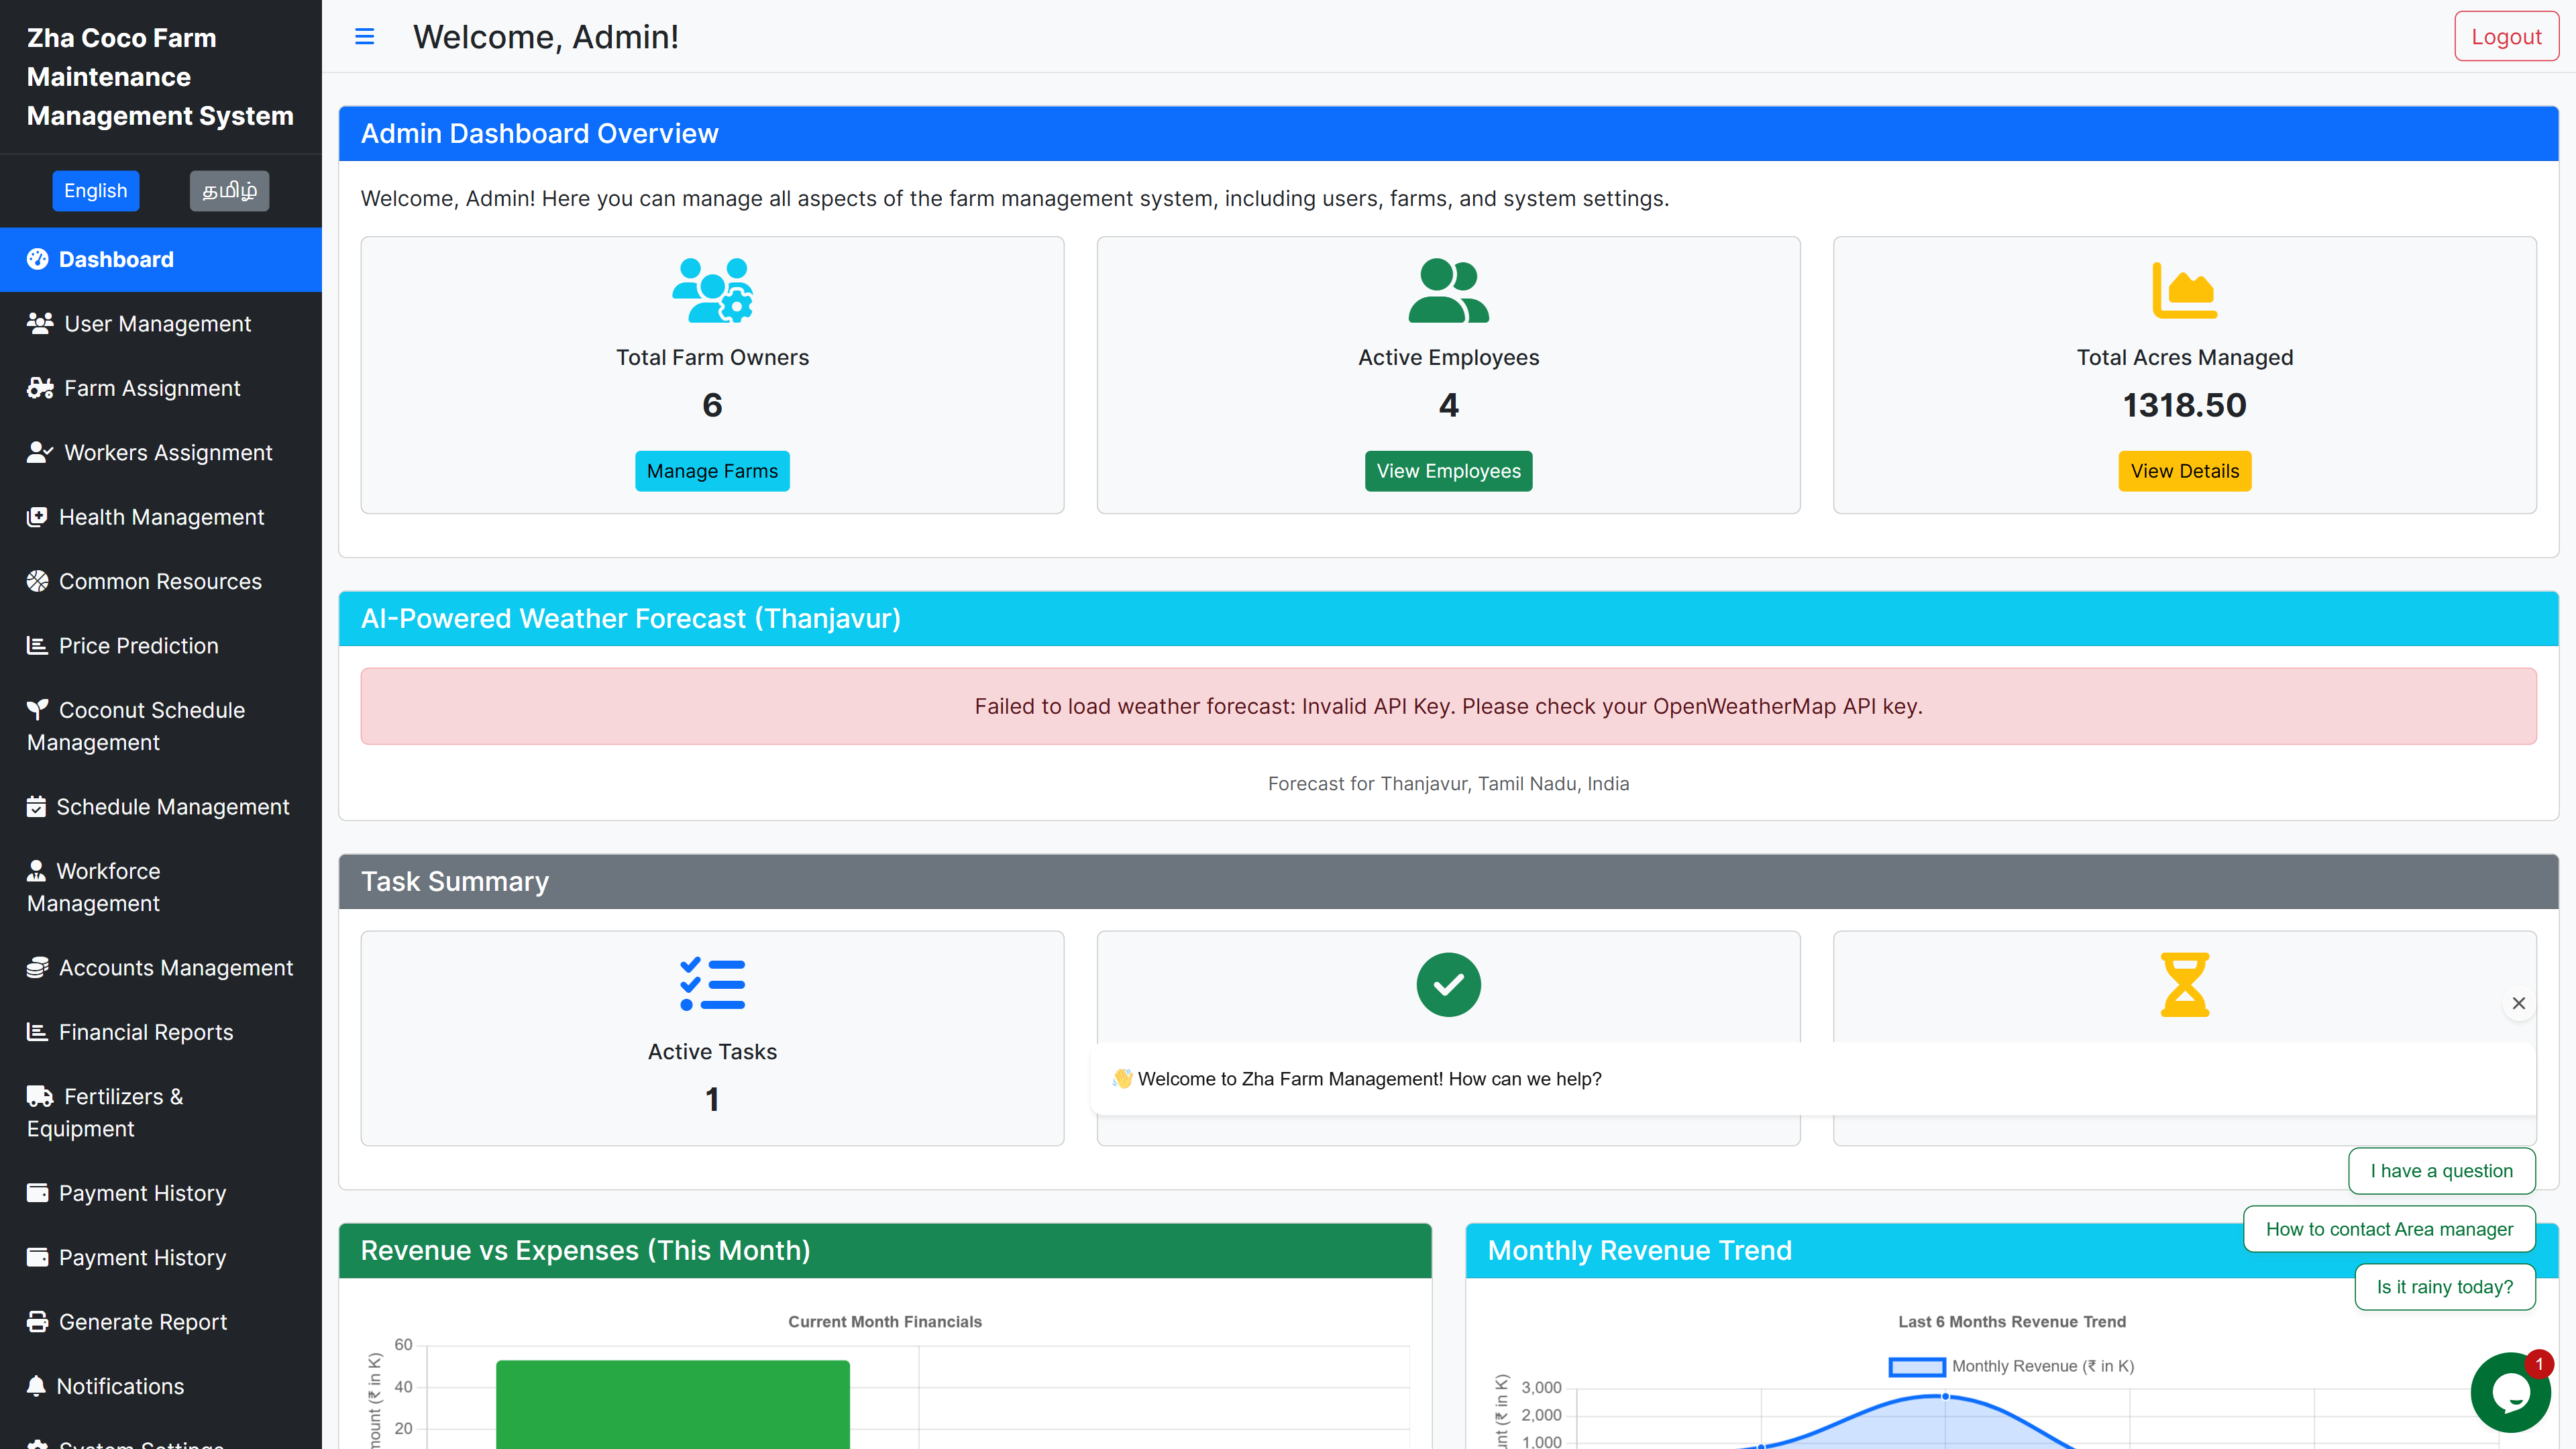Go to Accounts Management page

pos(175,968)
